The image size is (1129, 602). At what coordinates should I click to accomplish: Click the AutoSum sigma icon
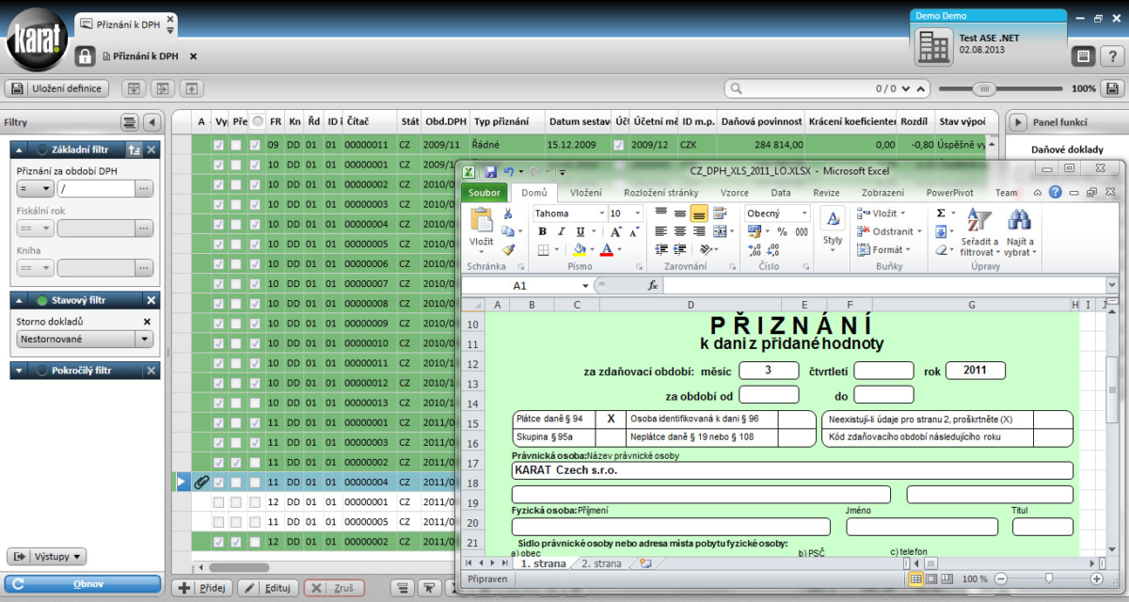click(941, 214)
